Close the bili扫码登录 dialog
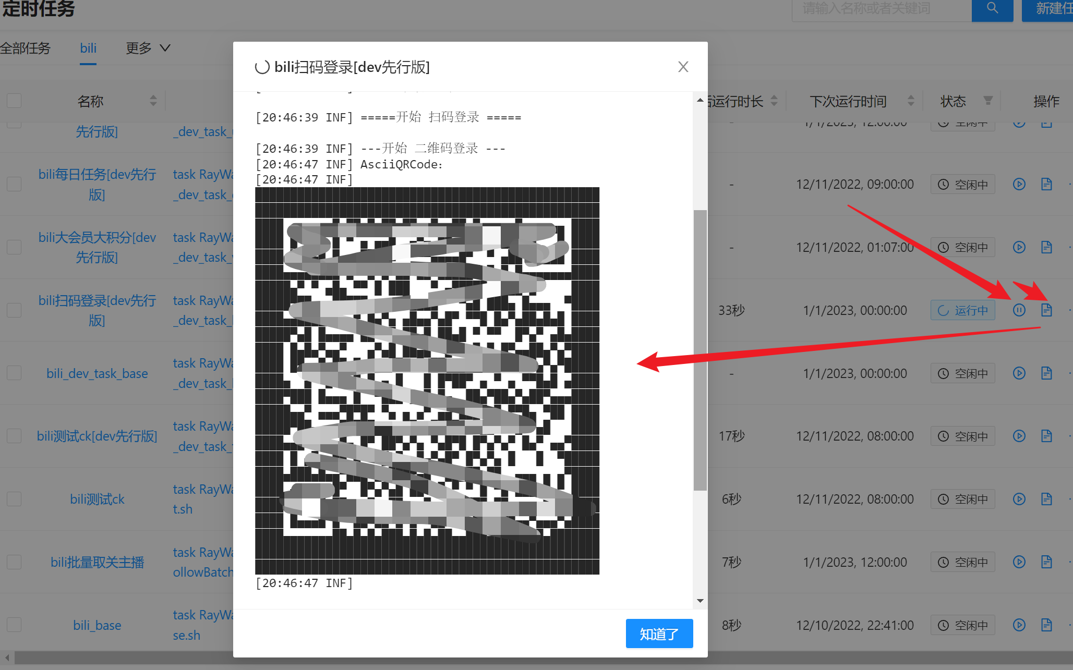Screen dimensions: 1073x670 coord(683,66)
